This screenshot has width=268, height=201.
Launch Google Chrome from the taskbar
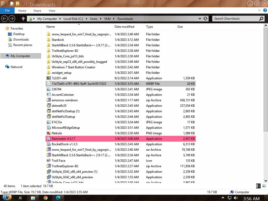pyautogui.click(x=46, y=198)
